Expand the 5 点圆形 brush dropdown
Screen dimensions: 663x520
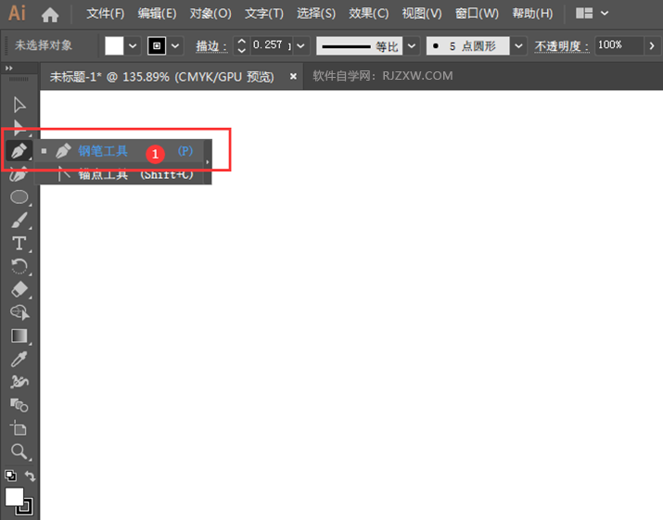click(x=519, y=45)
